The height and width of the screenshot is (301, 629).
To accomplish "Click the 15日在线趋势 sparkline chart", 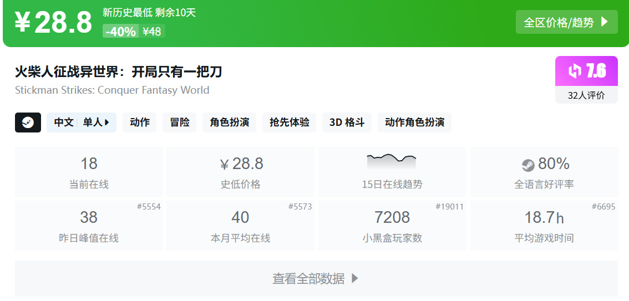I will [392, 161].
